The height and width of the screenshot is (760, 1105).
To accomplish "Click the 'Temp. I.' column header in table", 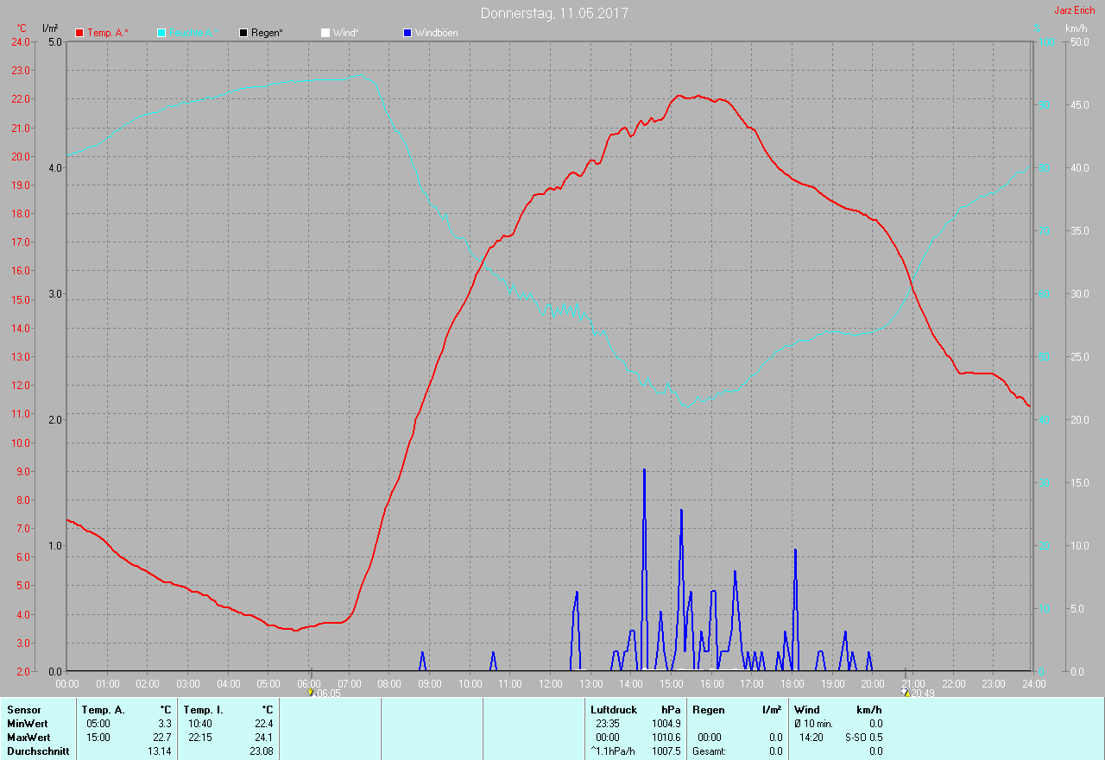I will (x=203, y=710).
